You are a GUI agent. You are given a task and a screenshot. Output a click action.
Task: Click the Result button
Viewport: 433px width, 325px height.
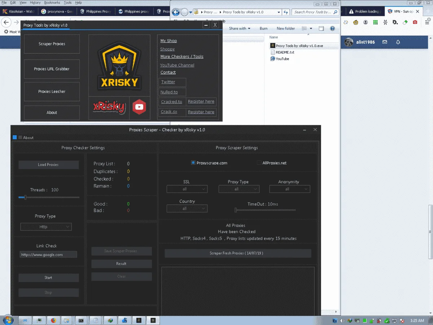[x=121, y=264]
